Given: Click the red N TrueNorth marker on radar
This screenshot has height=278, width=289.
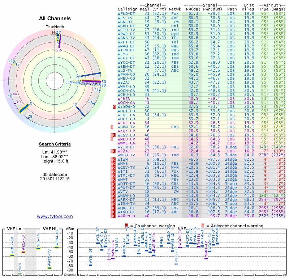Looking at the screenshot, I should point(53,33).
